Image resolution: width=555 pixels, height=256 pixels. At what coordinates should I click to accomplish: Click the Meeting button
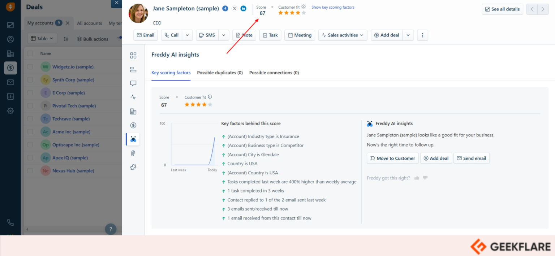[300, 35]
